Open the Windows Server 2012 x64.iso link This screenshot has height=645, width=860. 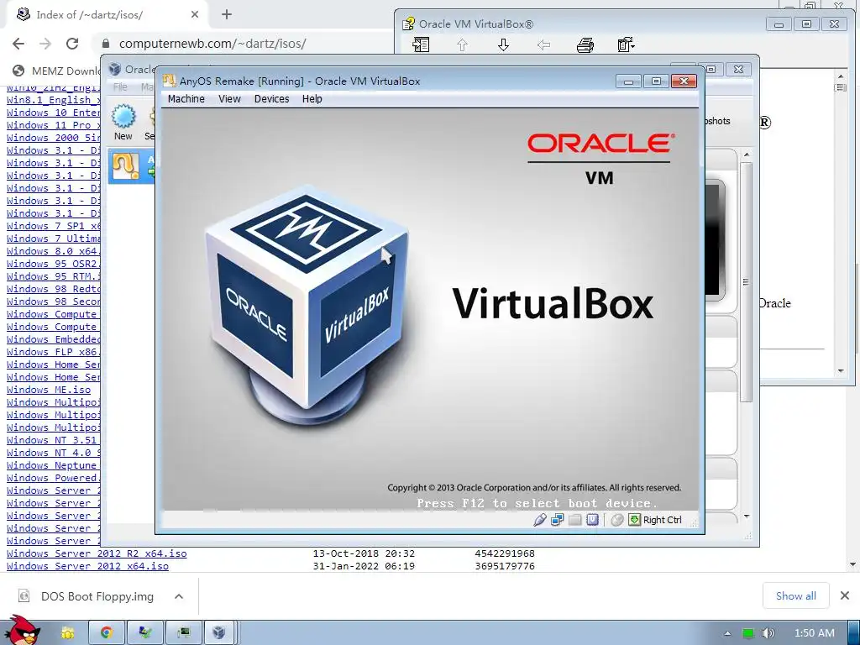[87, 566]
